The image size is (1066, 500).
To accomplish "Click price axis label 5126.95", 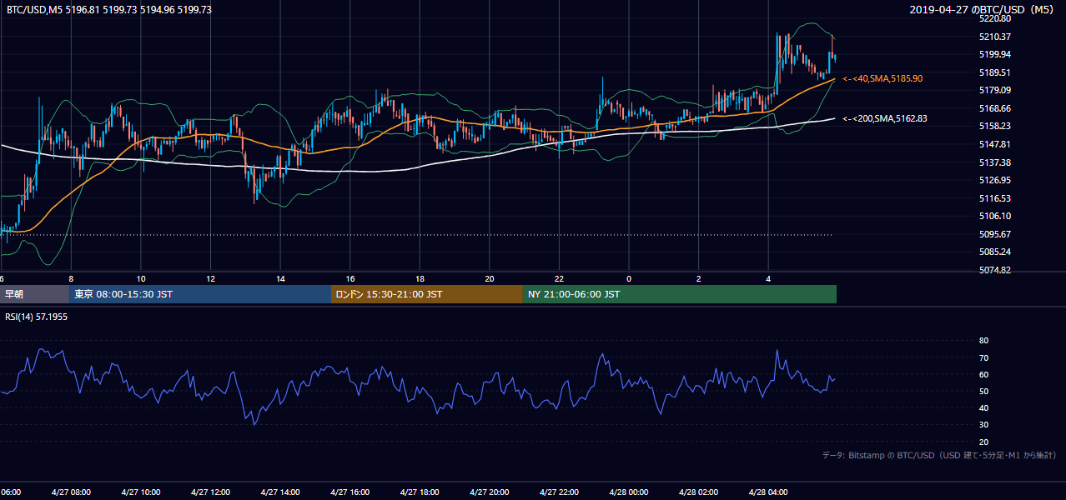I will pos(994,180).
